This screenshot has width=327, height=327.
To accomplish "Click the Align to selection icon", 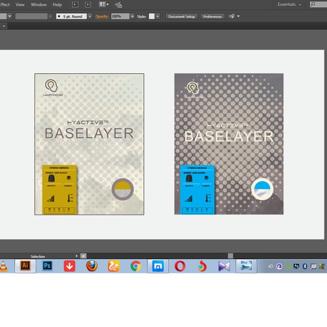I will coord(232,16).
